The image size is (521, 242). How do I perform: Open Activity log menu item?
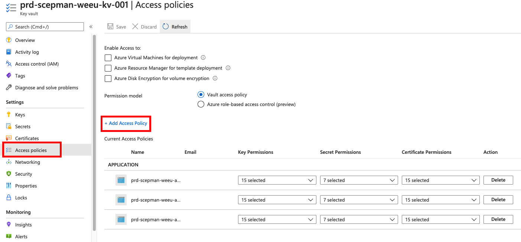point(27,52)
